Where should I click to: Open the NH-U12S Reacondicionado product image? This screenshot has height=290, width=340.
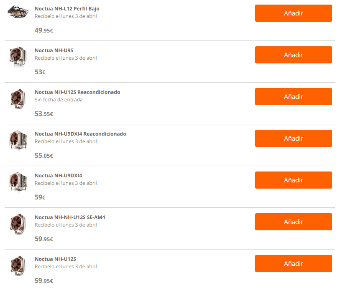point(18,99)
